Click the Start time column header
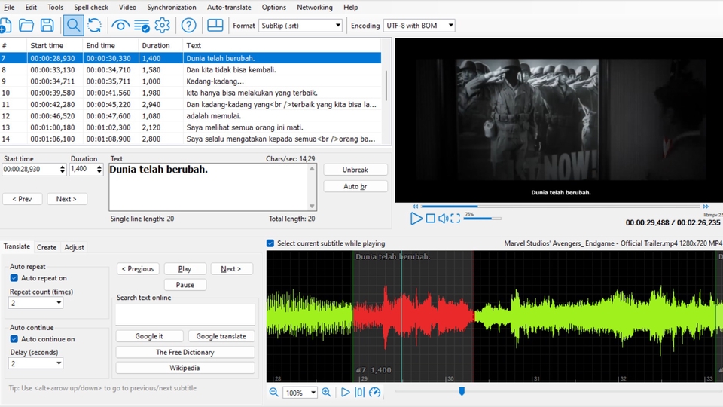723x407 pixels. (x=55, y=45)
